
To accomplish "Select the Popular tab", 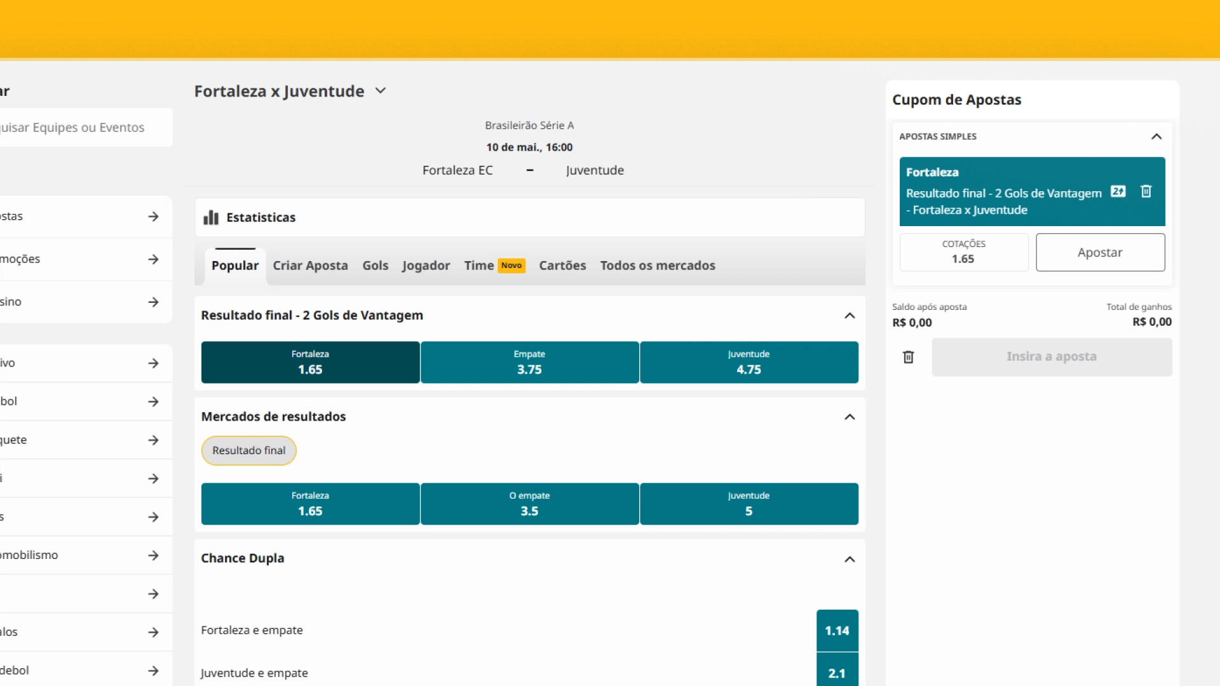I will (235, 266).
